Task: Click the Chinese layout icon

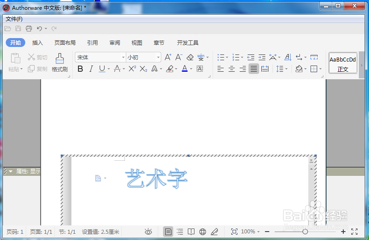Action: point(273,57)
